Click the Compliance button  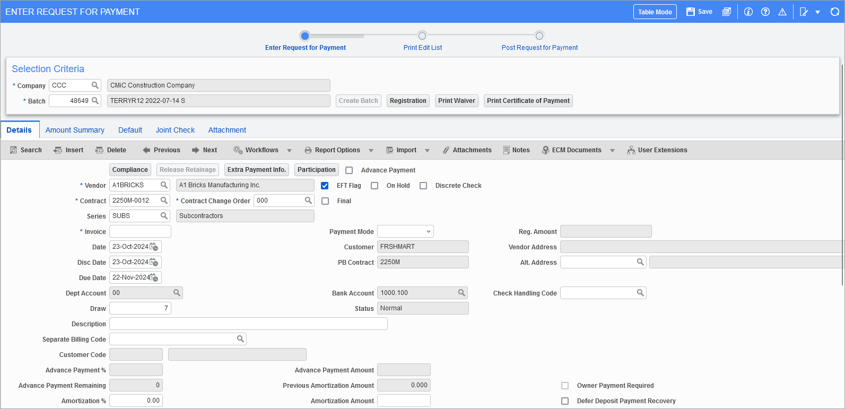130,170
